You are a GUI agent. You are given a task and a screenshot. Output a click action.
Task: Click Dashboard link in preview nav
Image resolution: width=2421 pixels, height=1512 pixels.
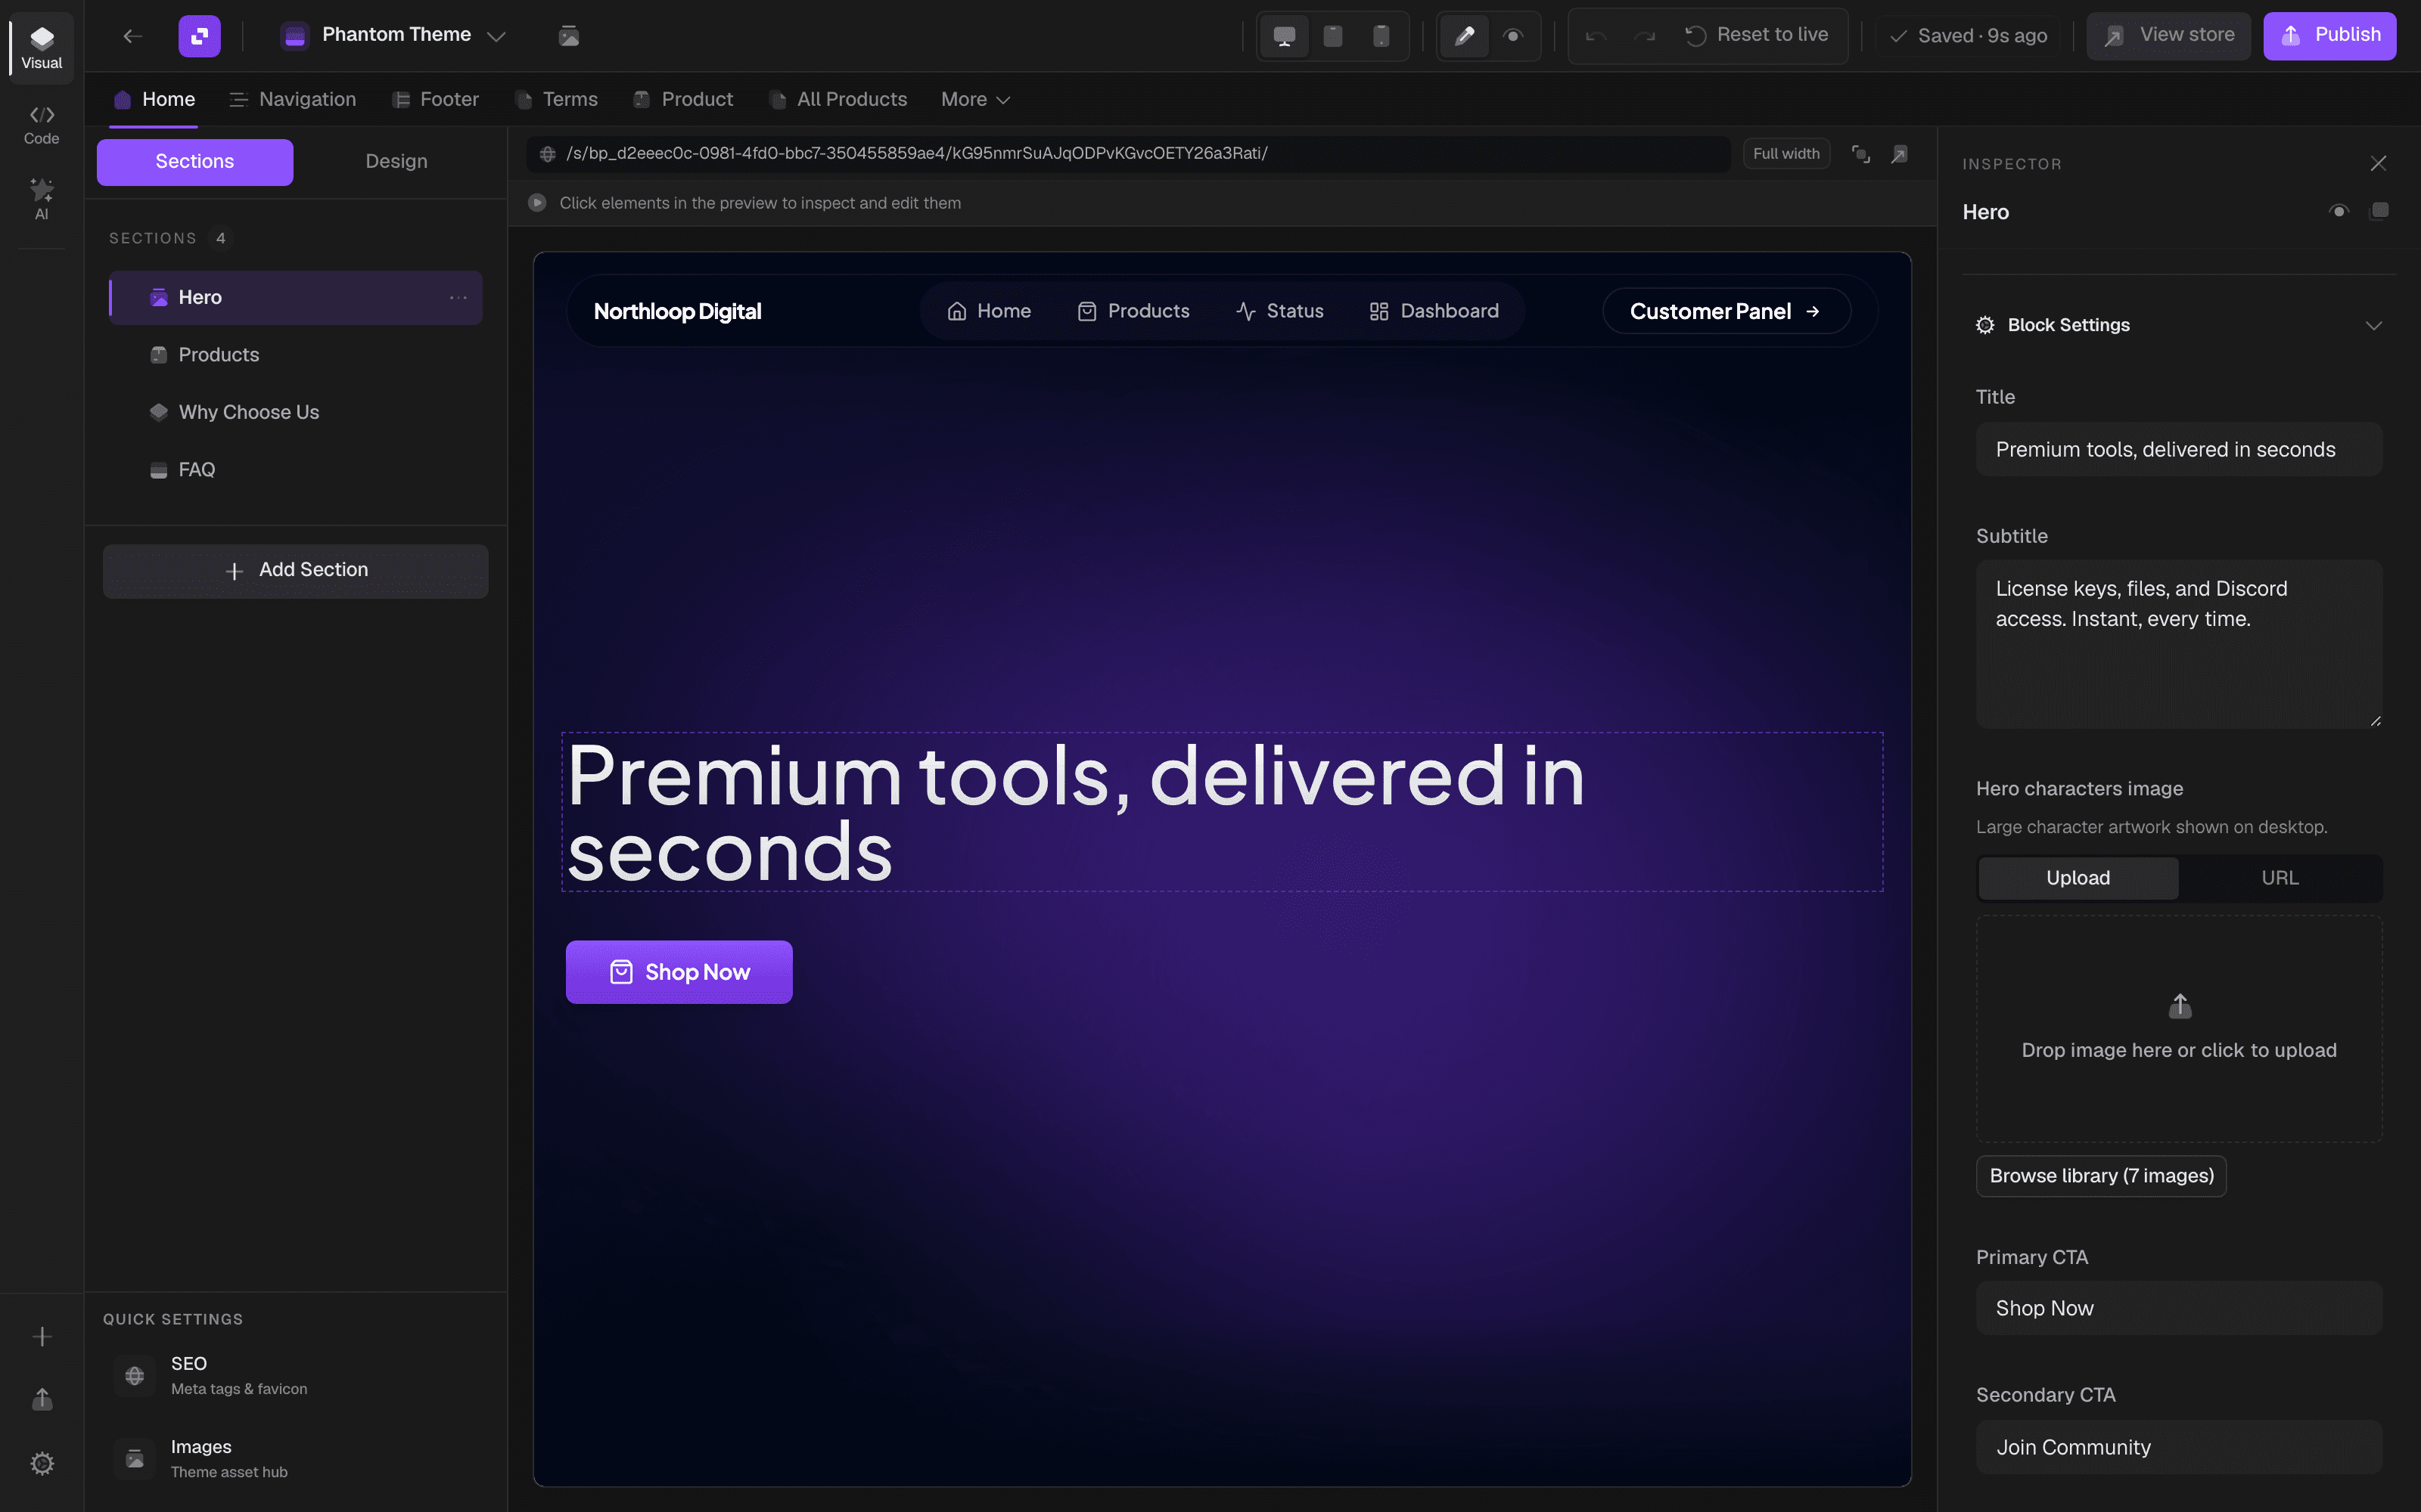1434,311
